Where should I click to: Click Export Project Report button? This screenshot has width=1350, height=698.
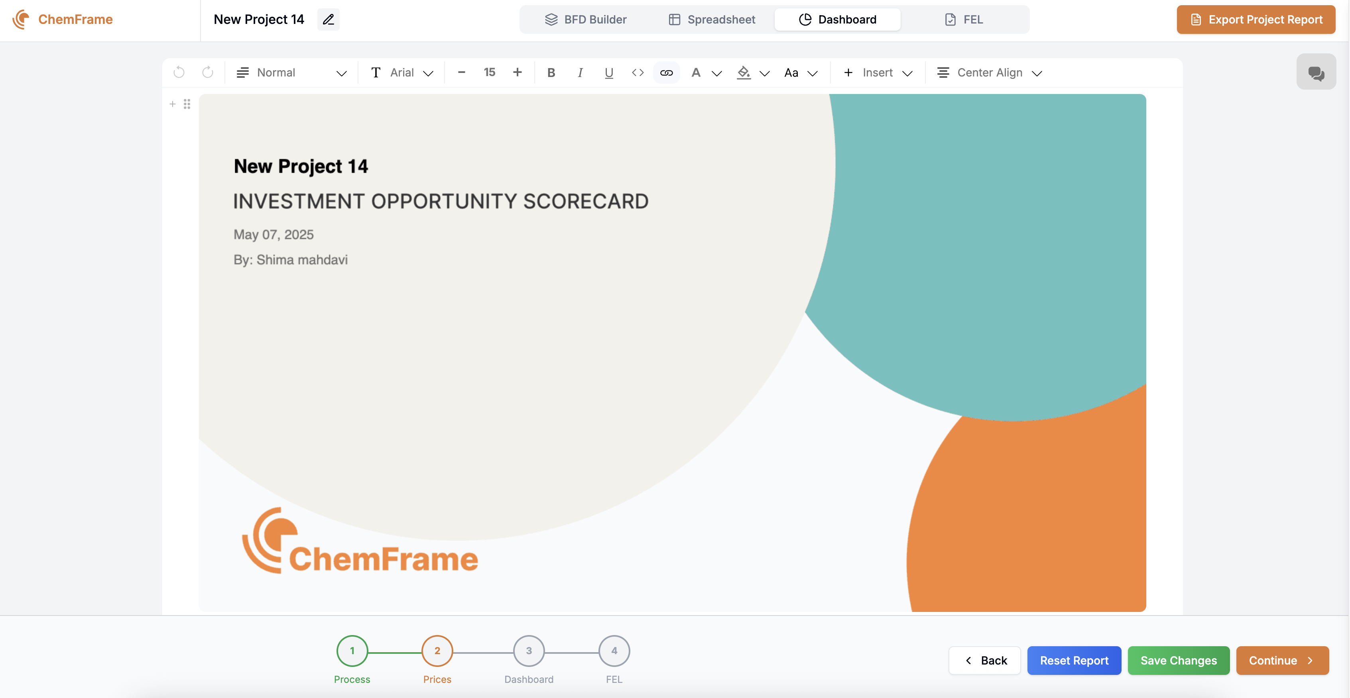pos(1256,20)
